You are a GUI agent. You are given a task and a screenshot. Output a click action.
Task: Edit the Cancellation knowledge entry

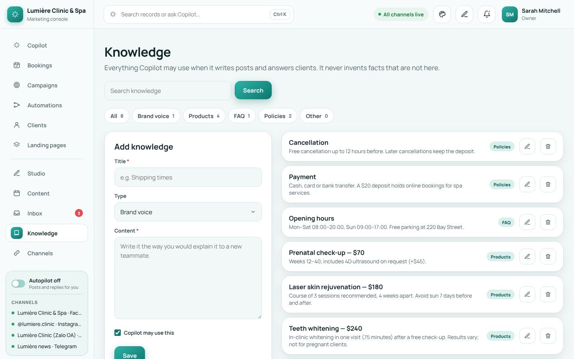click(x=527, y=146)
